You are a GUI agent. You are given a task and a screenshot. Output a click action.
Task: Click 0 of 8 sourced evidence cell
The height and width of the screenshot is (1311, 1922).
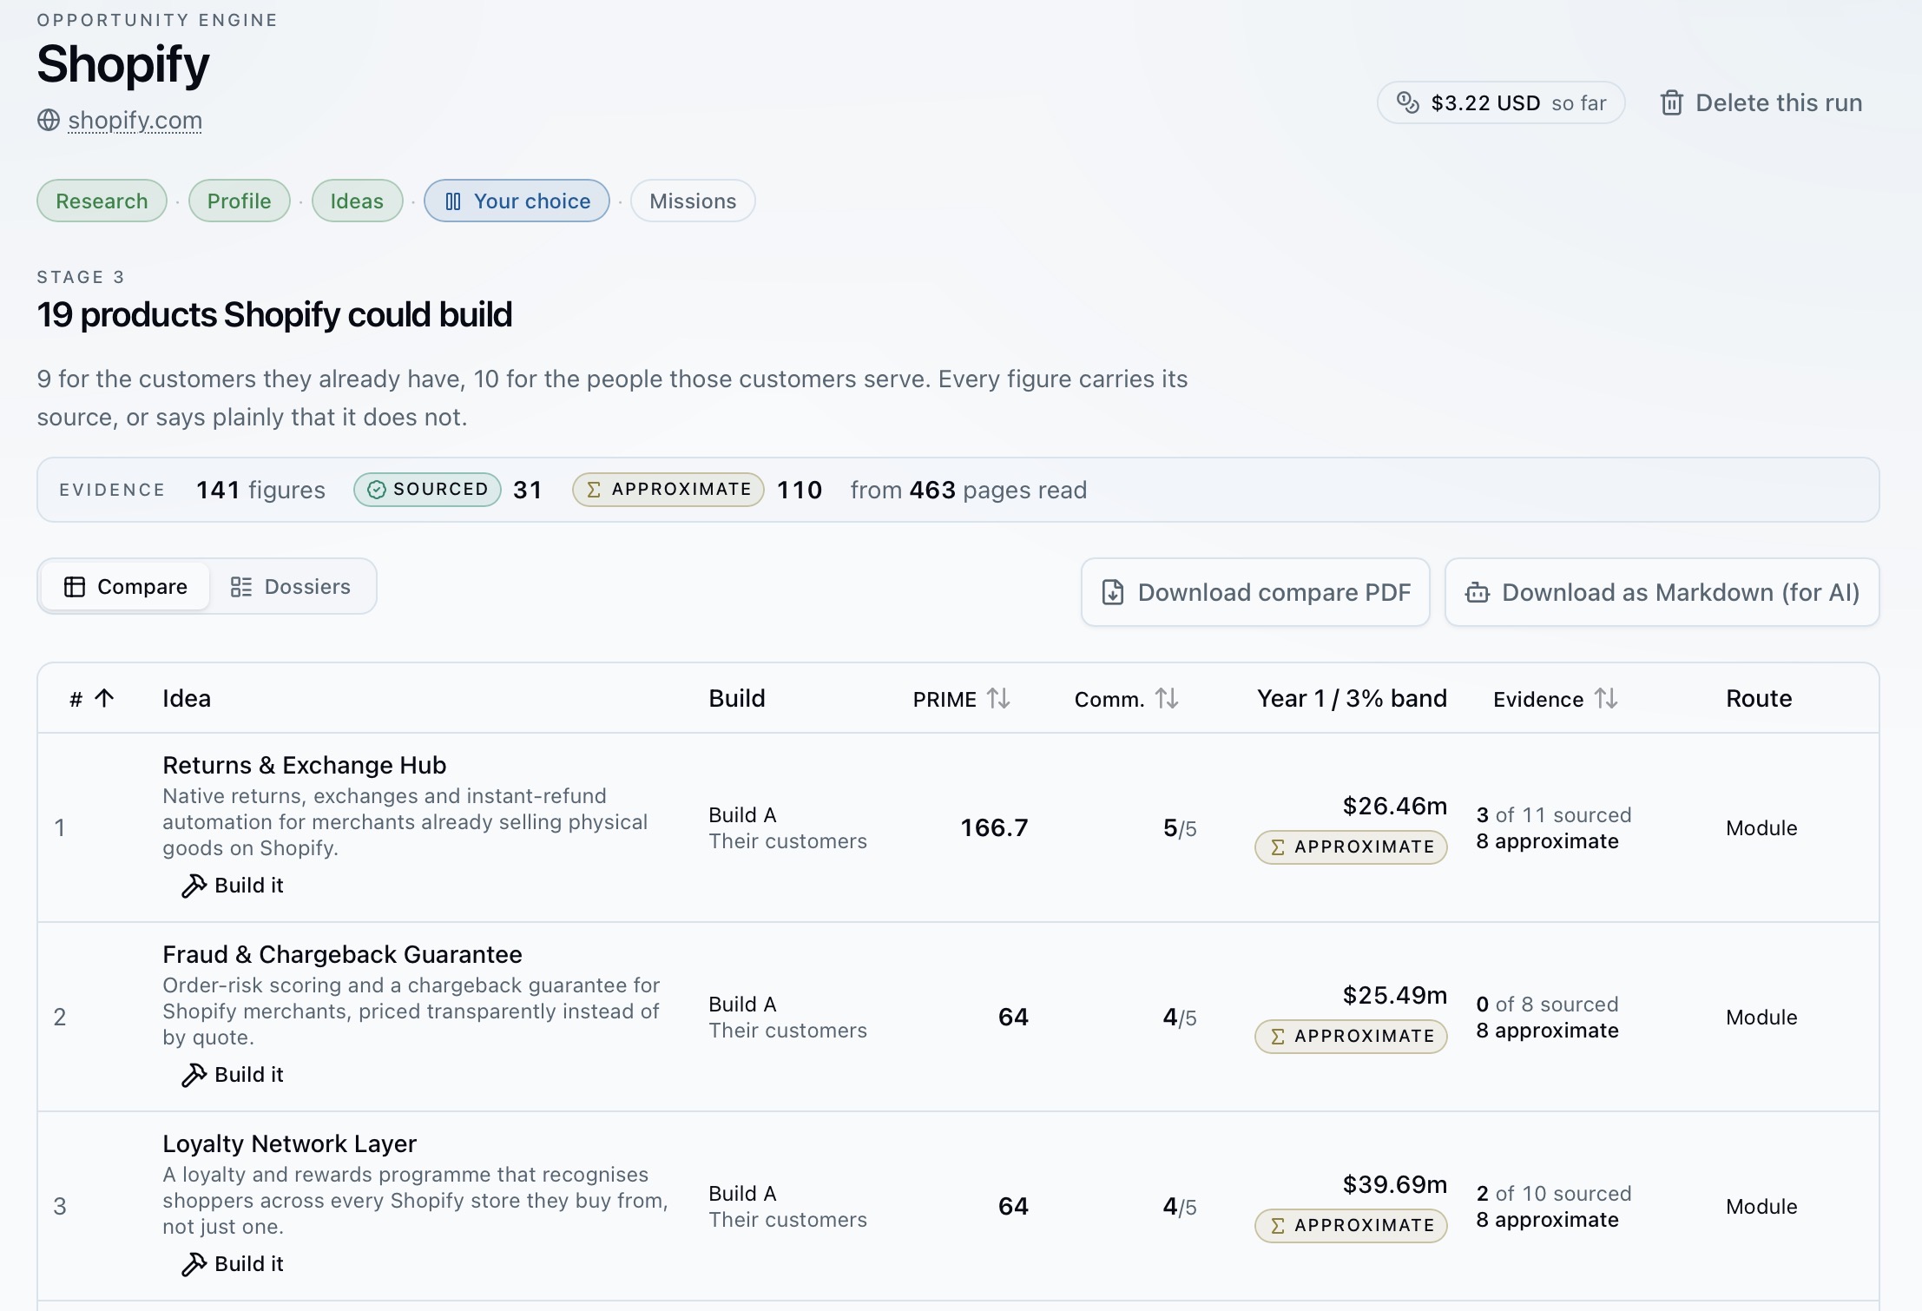coord(1548,1018)
